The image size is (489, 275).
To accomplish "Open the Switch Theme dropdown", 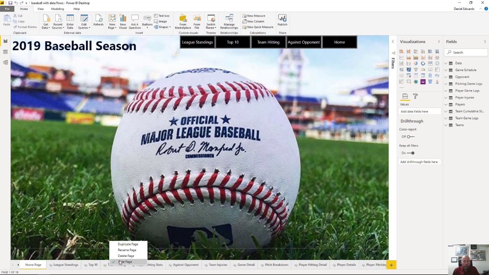I will pos(211,22).
